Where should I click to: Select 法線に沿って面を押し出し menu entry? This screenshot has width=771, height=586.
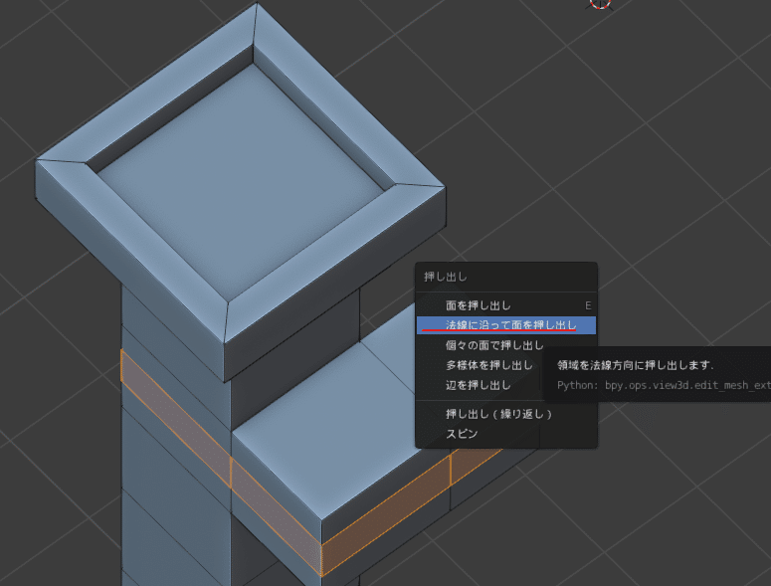pos(506,325)
